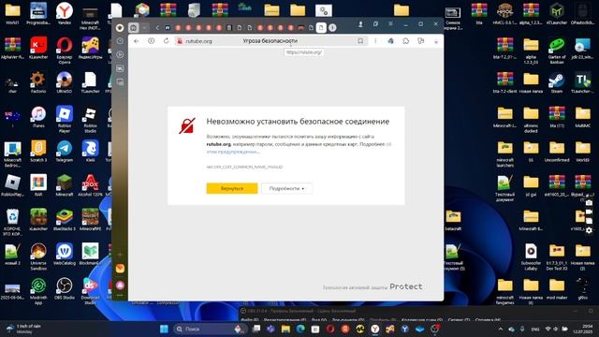
Task: Open Yandex browser hamburger menu
Action: [x=390, y=23]
